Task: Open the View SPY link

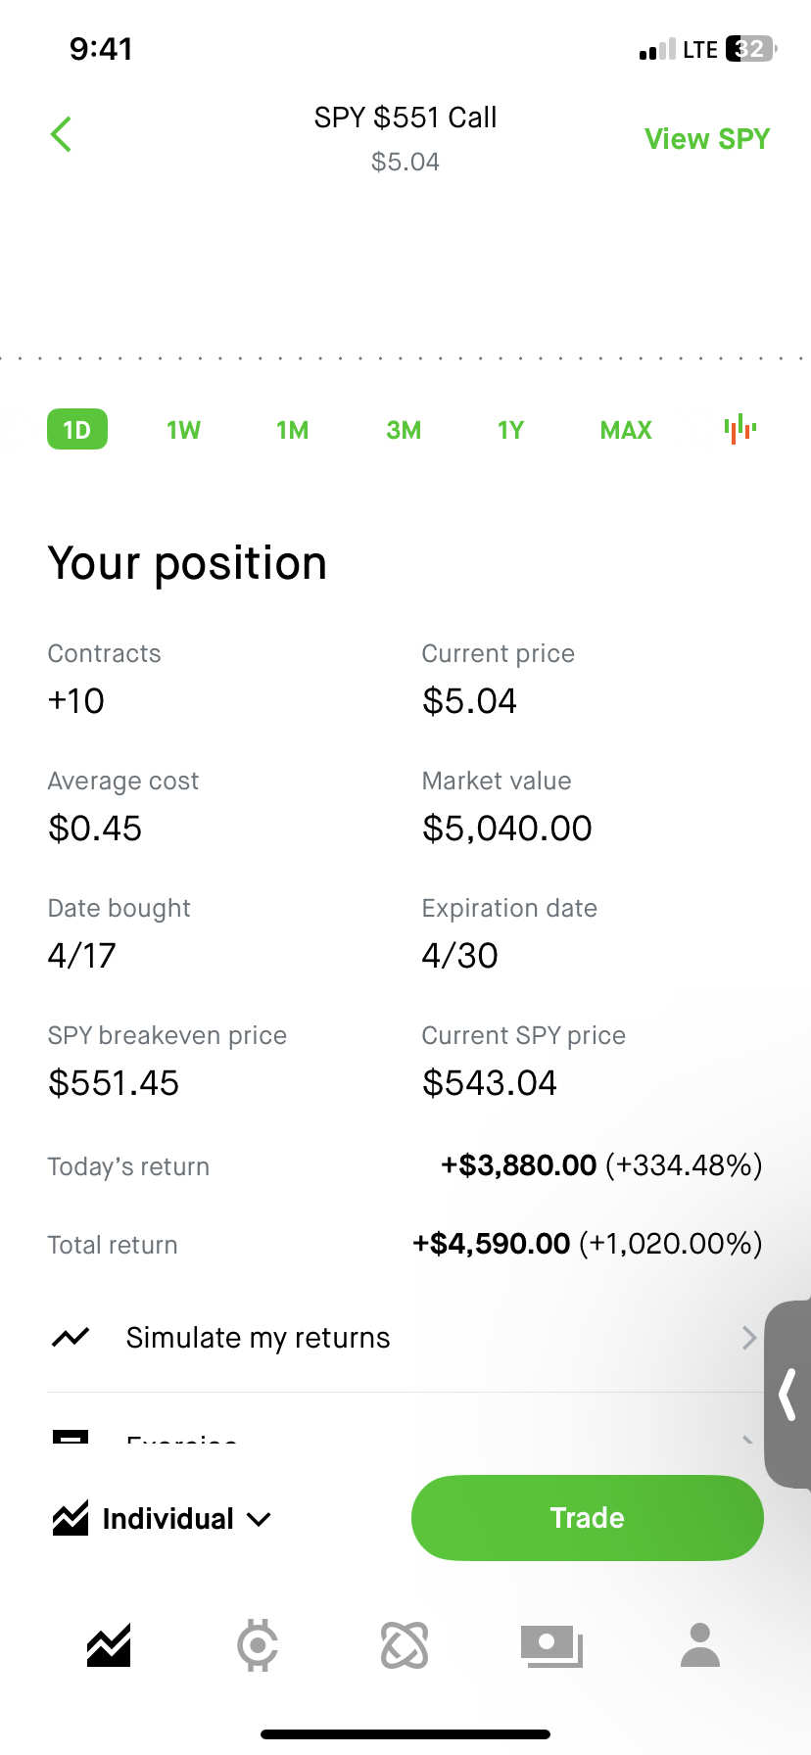Action: click(x=707, y=139)
